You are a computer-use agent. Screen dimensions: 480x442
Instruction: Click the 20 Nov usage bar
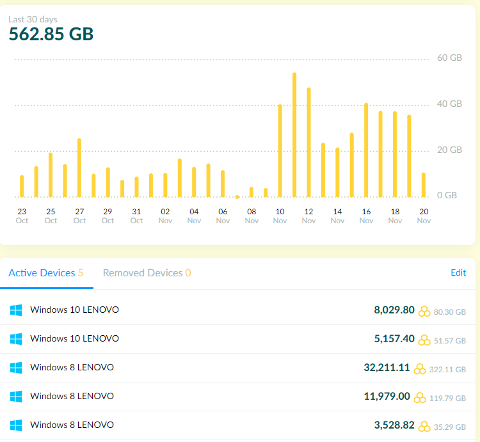424,185
